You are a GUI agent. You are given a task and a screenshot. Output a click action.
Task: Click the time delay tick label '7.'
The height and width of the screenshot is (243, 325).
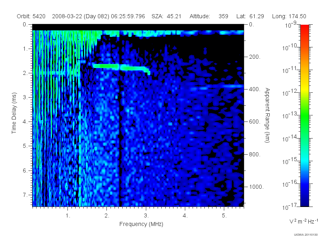coord(25,195)
